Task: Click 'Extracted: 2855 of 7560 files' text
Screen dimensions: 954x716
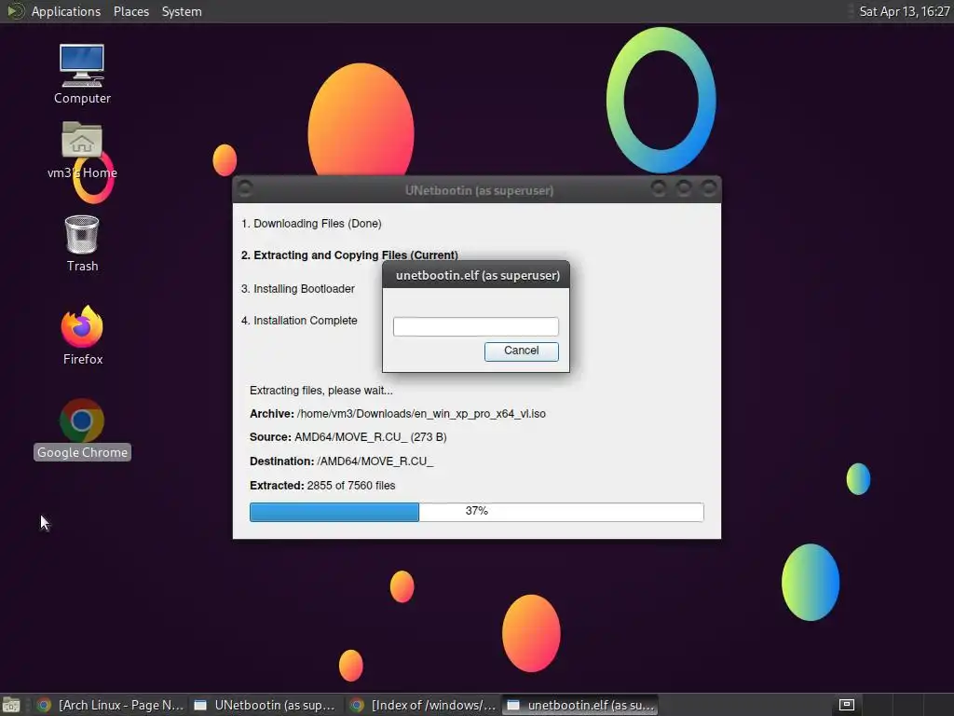Action: [x=322, y=485]
